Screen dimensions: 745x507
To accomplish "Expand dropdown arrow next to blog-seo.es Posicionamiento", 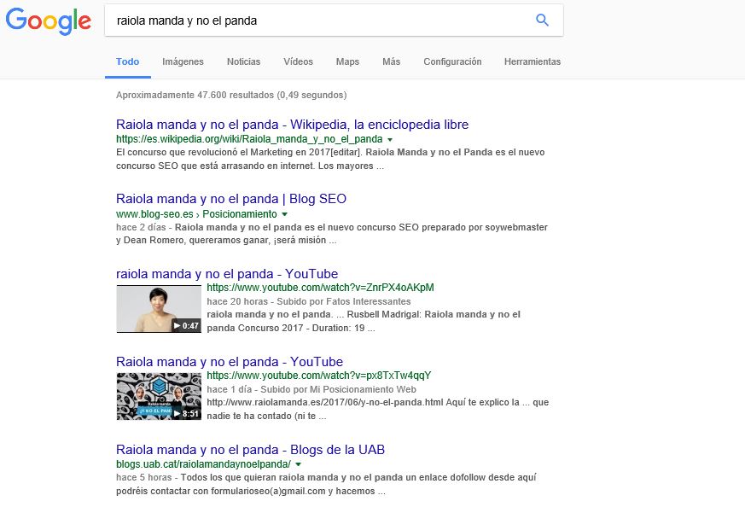I will [x=285, y=214].
